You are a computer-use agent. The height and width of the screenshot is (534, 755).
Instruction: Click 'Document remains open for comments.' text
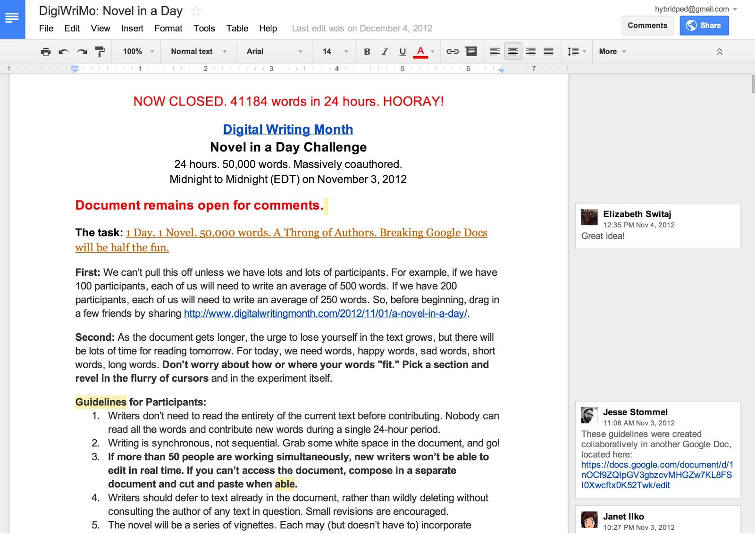coord(200,205)
